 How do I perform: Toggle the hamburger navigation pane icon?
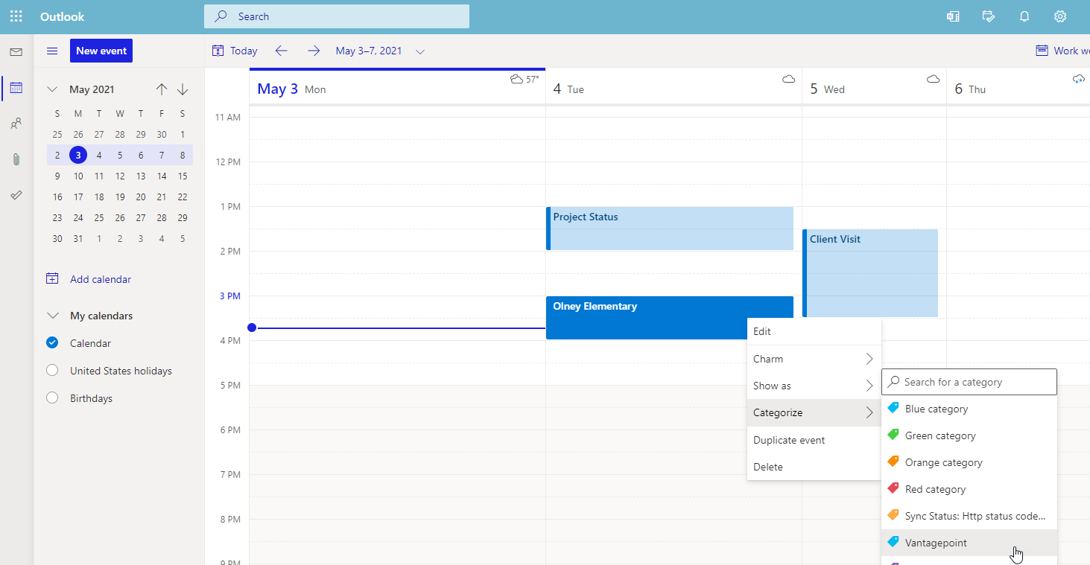(52, 51)
